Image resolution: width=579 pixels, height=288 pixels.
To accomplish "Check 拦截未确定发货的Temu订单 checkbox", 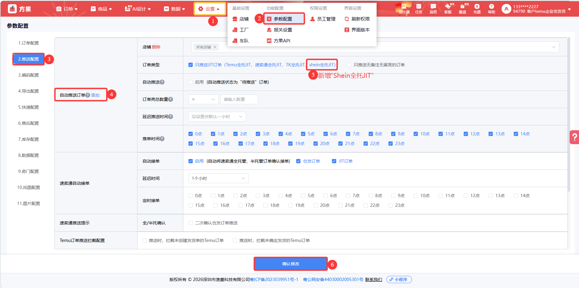I will [x=235, y=240].
